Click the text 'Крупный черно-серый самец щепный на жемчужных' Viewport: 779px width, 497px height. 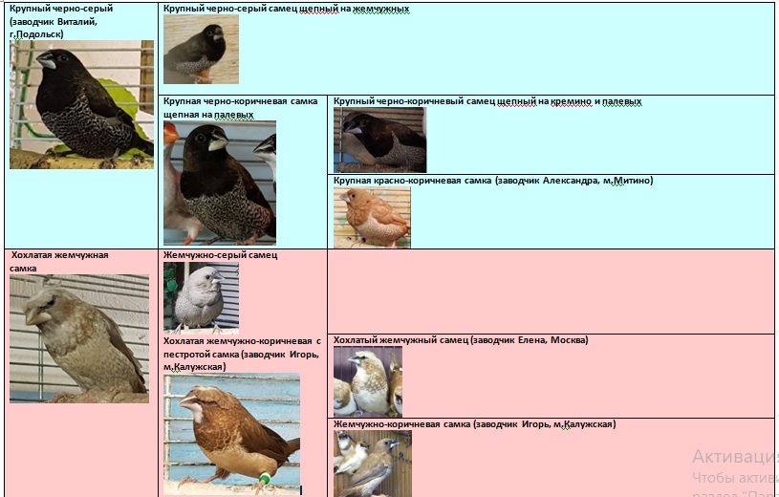point(286,9)
